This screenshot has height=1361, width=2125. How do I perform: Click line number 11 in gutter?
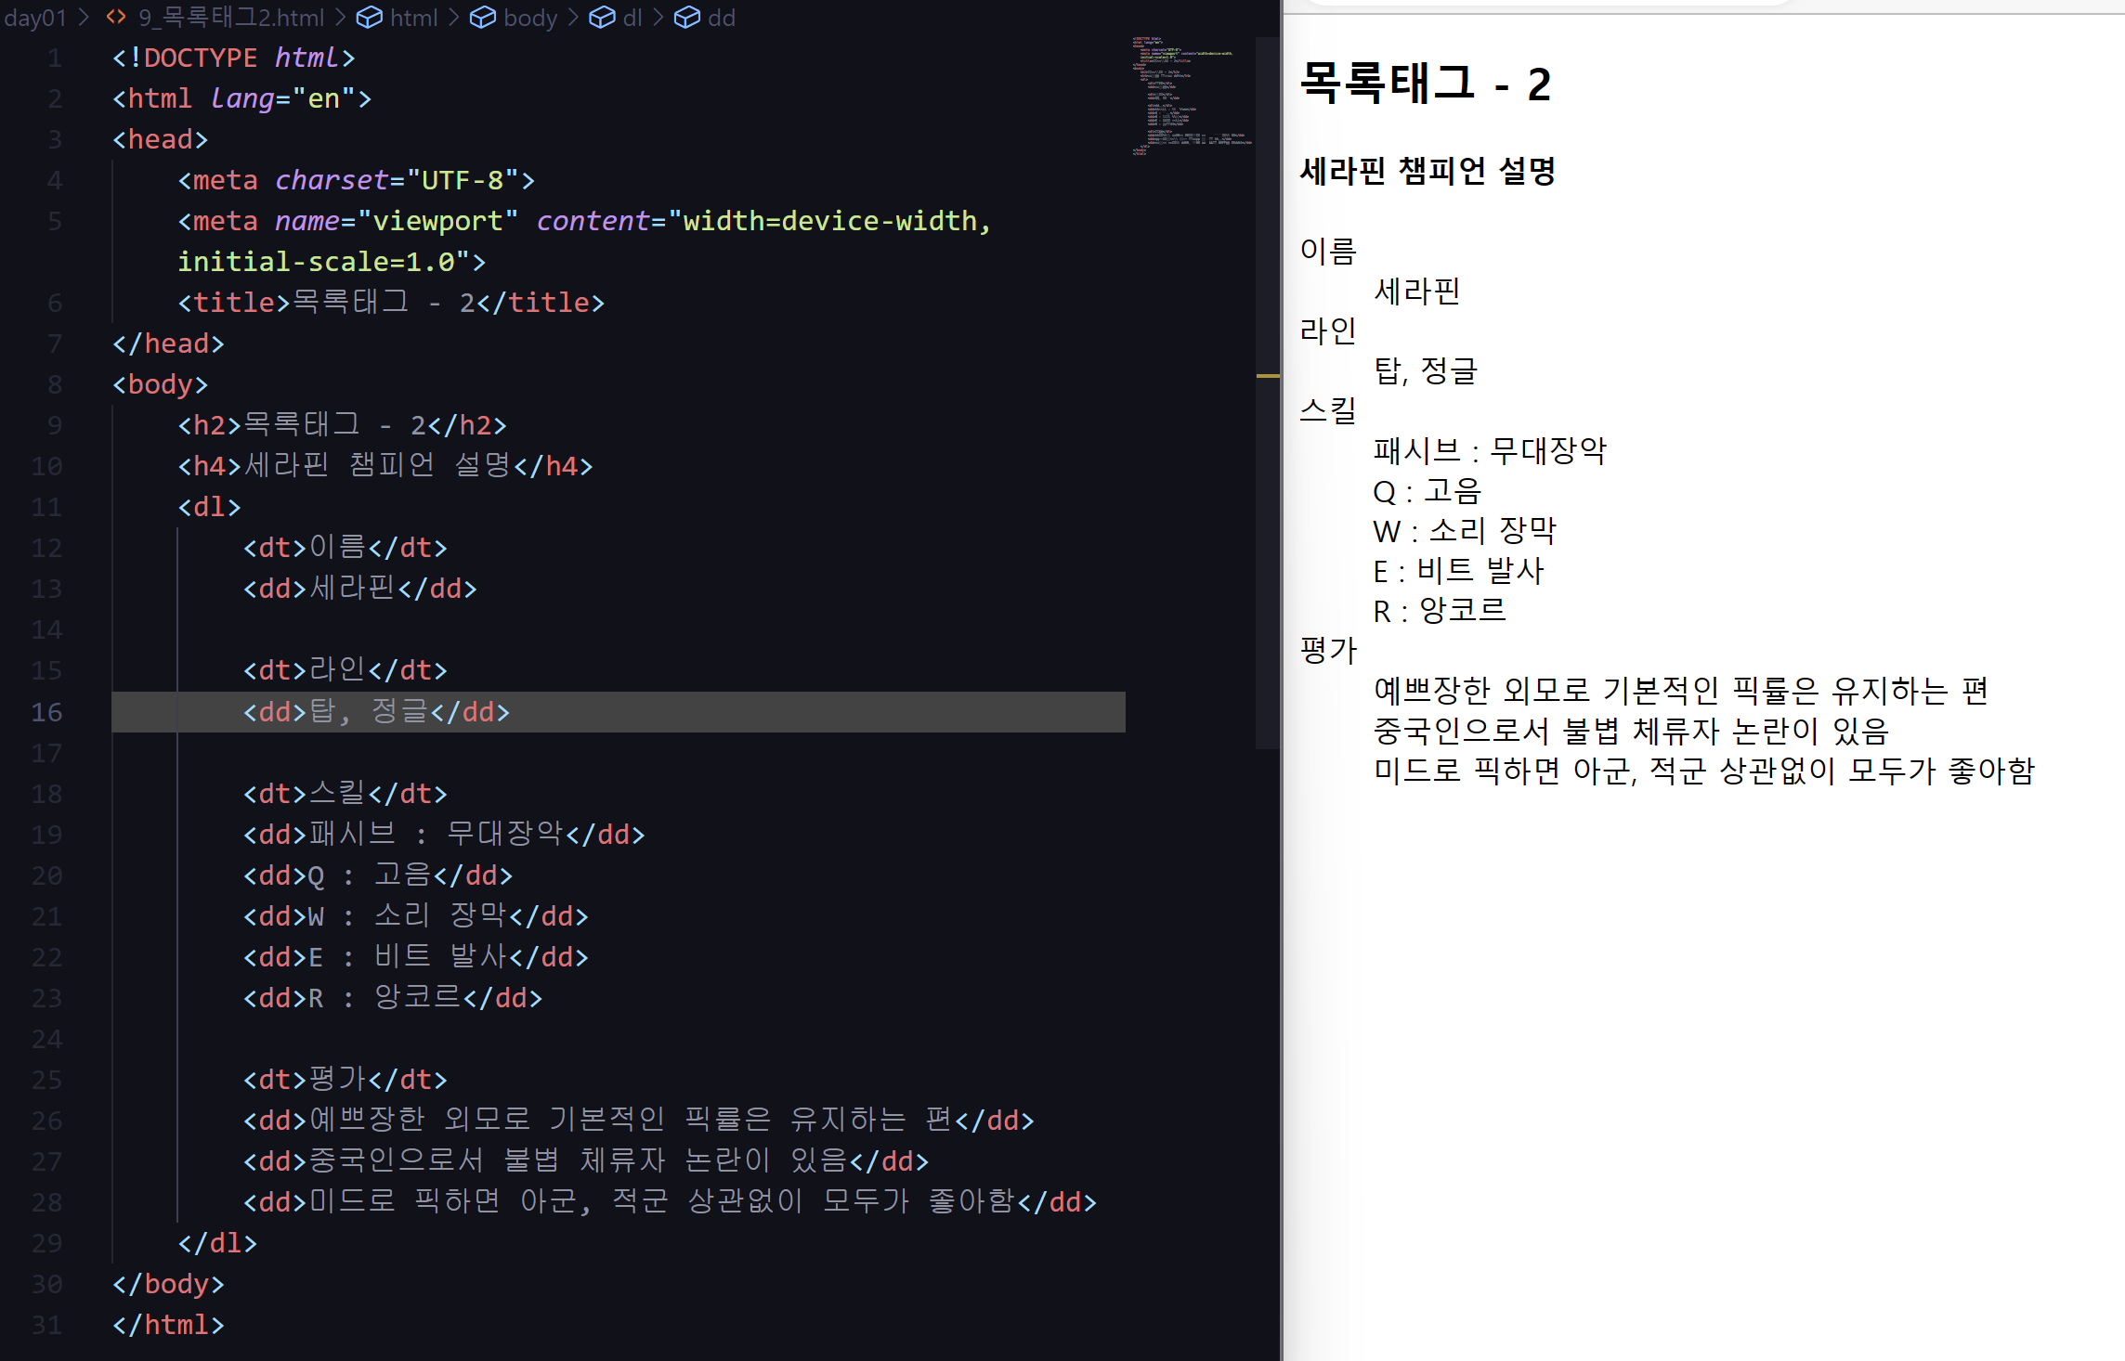click(x=46, y=507)
